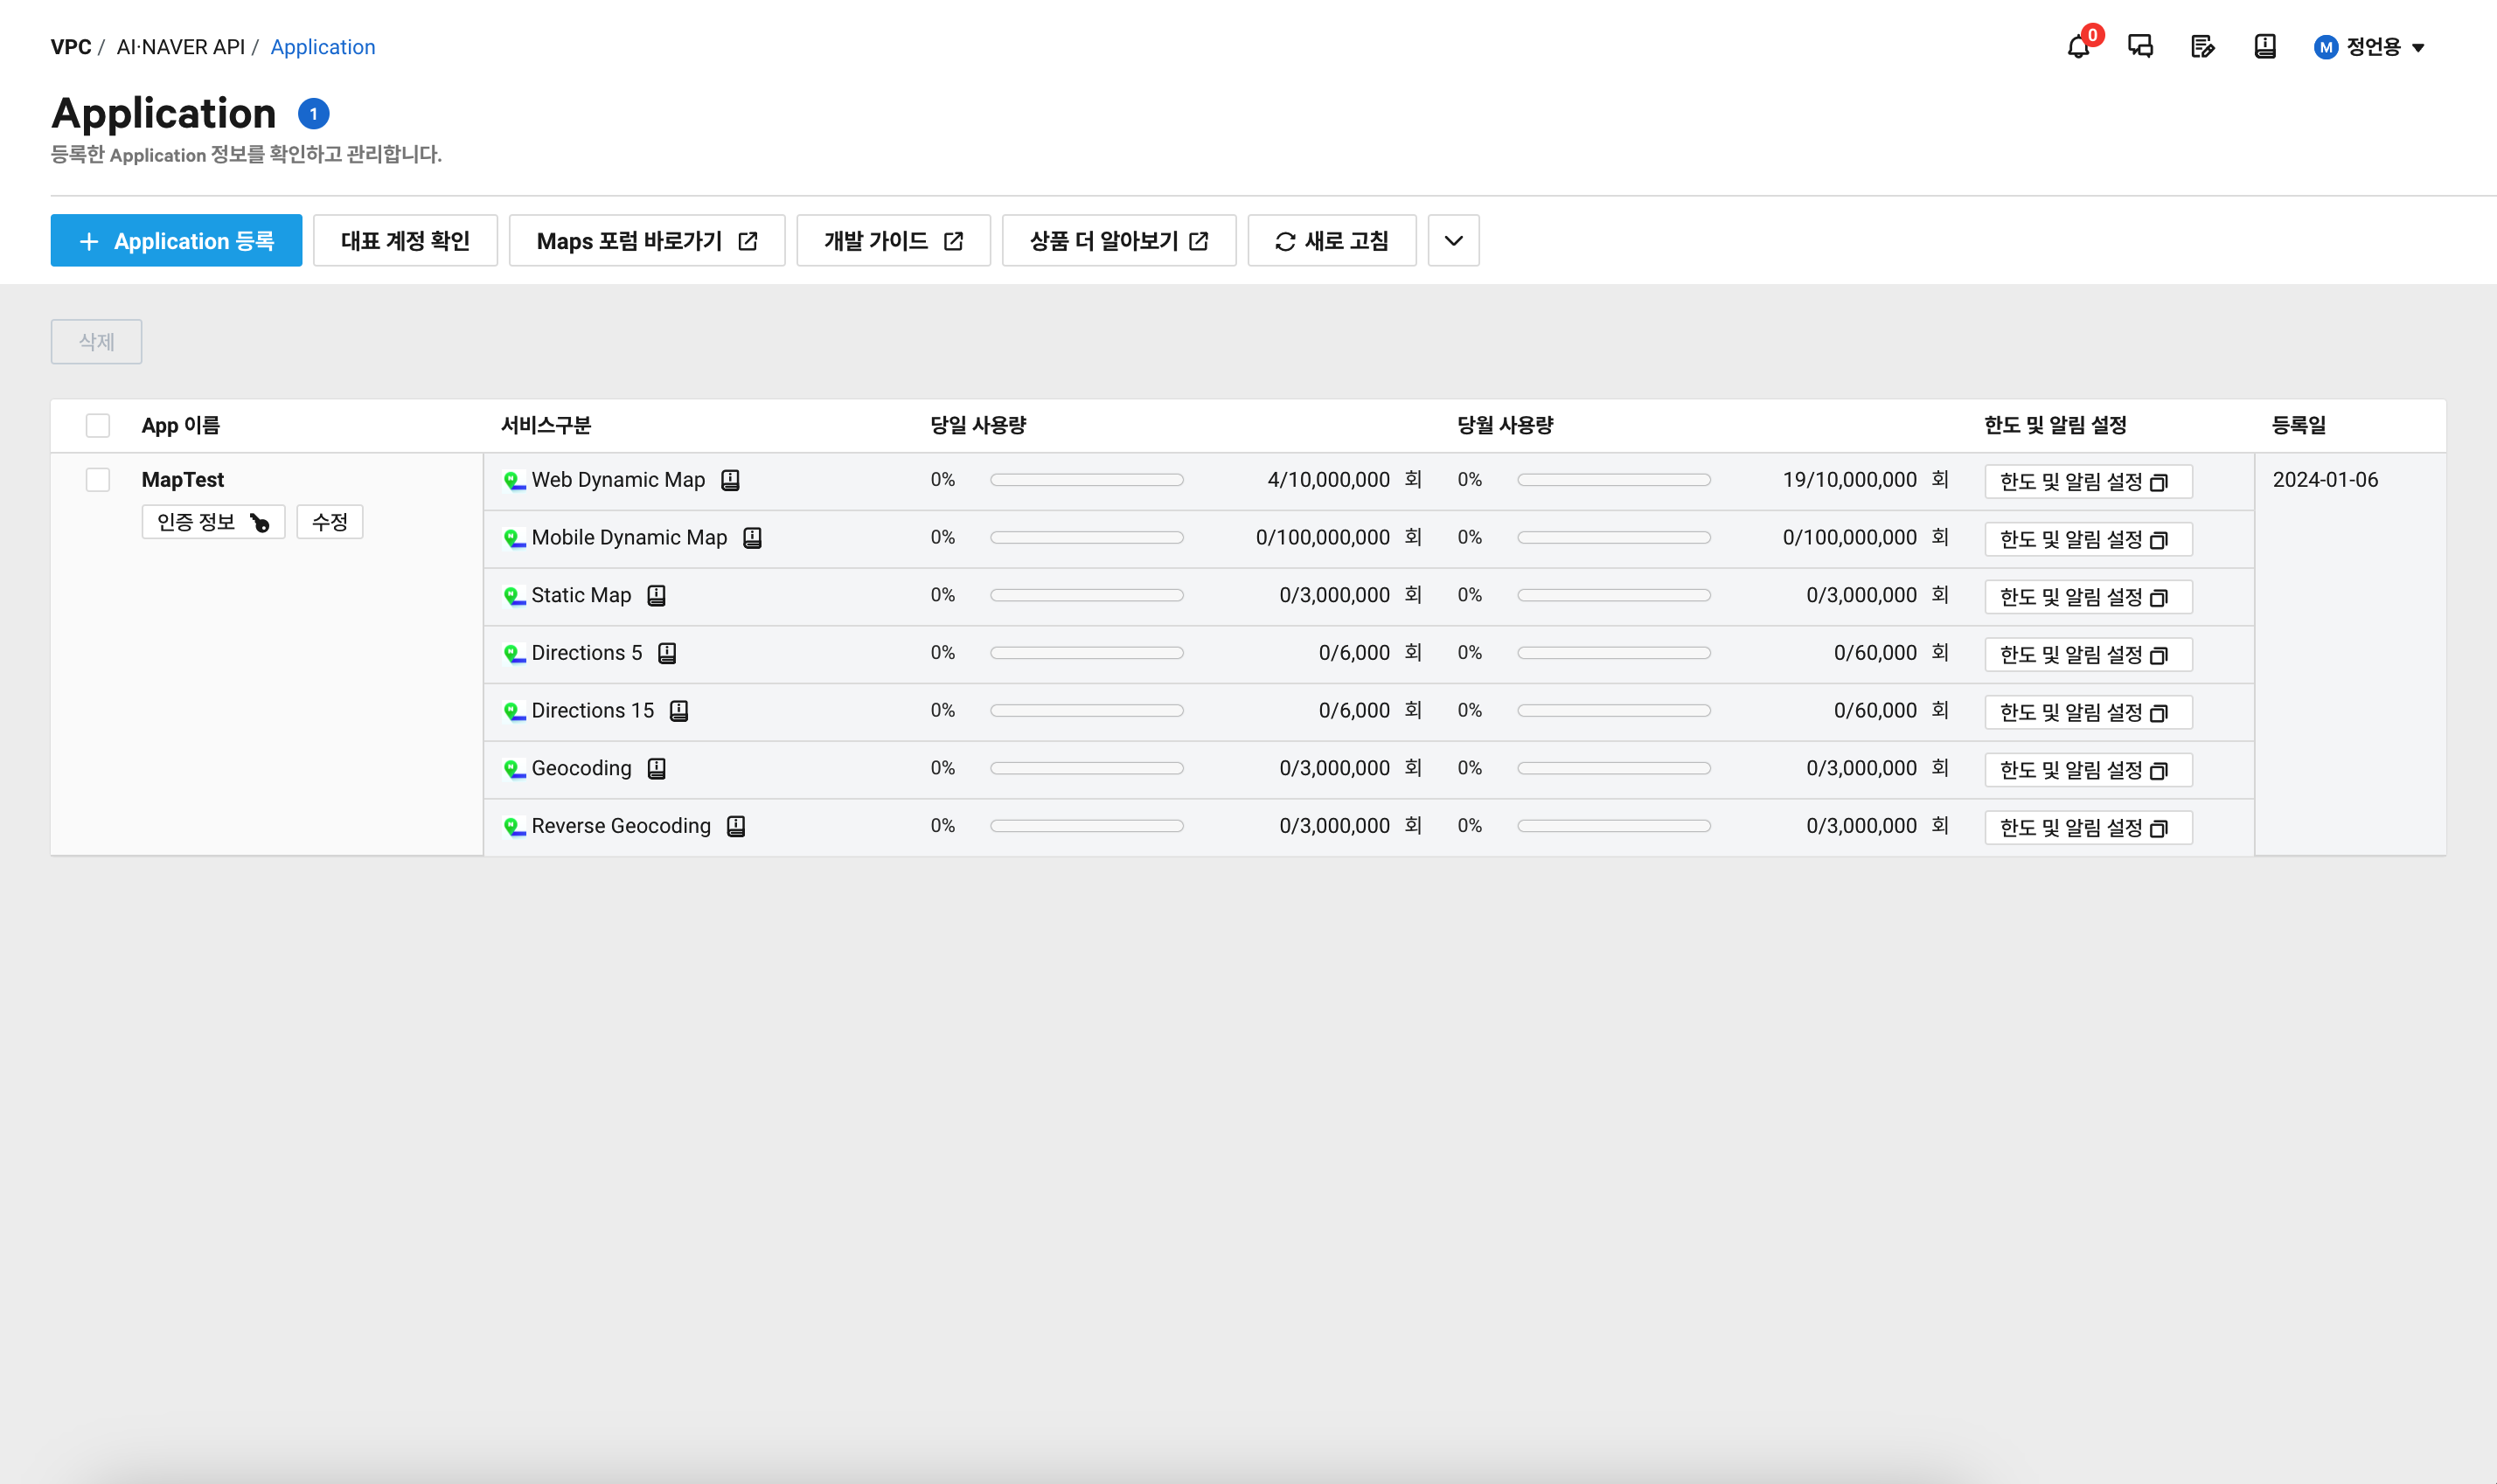Click Web Dynamic Map daily usage bar
The image size is (2497, 1484).
click(x=1087, y=480)
